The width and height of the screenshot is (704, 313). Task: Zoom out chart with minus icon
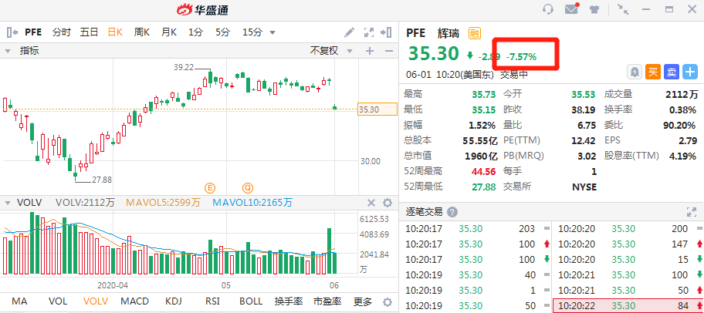coord(389,51)
